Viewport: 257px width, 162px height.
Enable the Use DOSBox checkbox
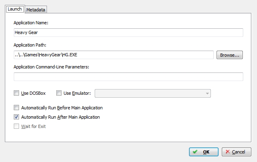[16, 93]
